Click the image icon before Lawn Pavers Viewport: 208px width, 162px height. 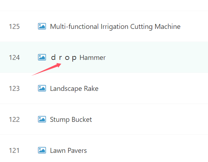[42, 150]
